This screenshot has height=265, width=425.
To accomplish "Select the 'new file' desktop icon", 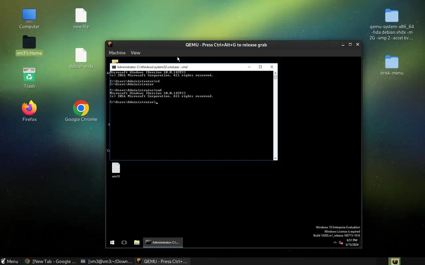I will (81, 15).
